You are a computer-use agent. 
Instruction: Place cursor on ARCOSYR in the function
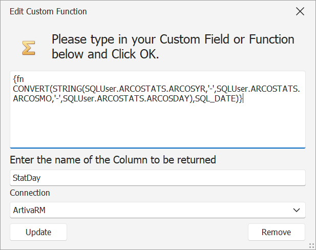point(187,89)
